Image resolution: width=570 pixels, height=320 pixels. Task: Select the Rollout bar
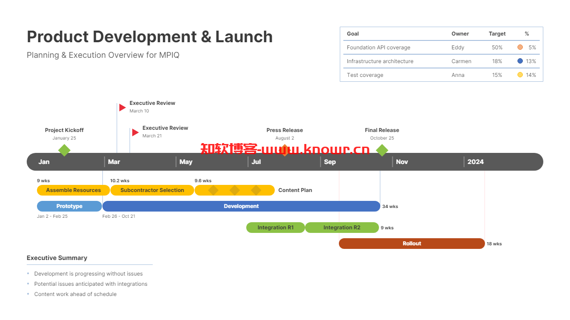(412, 244)
